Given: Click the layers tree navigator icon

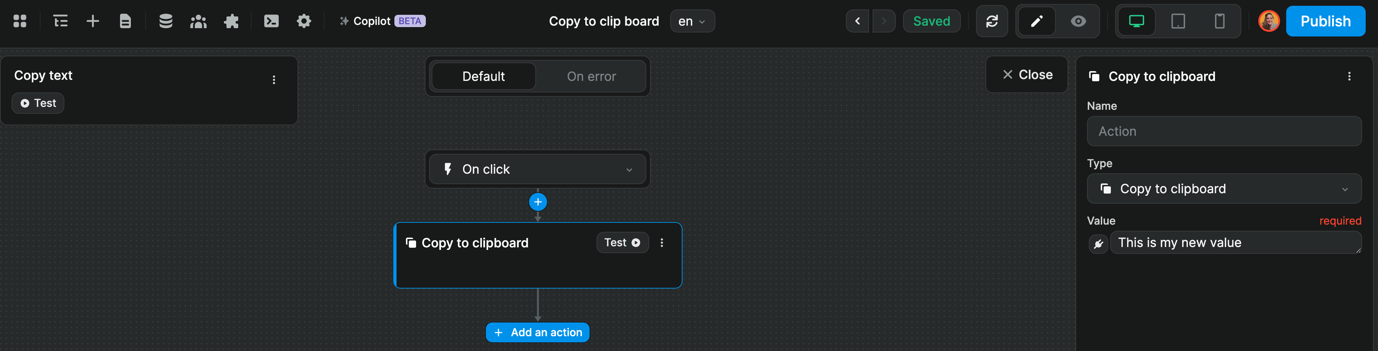Looking at the screenshot, I should click(x=60, y=21).
